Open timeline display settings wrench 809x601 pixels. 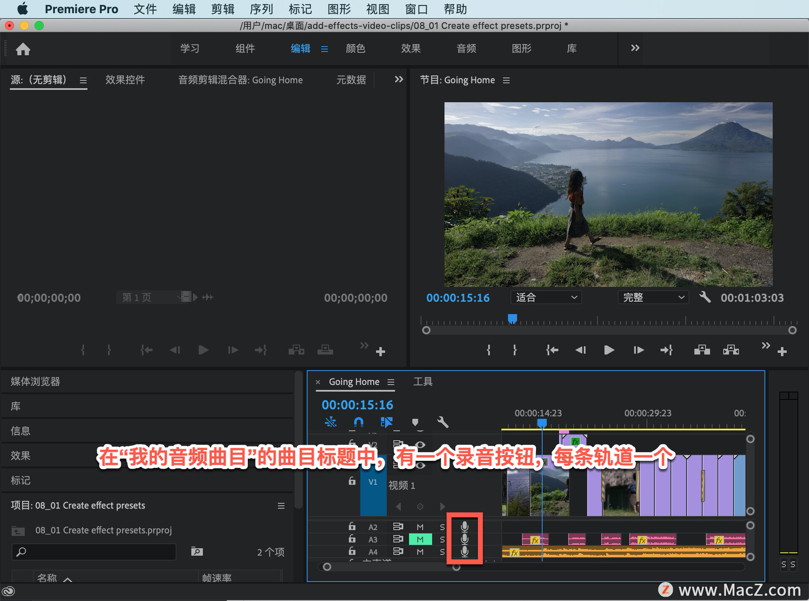pos(442,422)
